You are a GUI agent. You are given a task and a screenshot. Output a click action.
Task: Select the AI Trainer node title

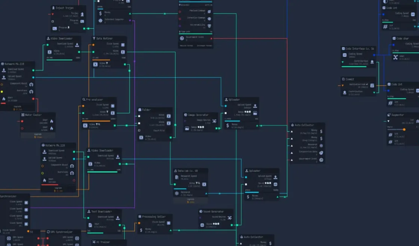click(103, 242)
